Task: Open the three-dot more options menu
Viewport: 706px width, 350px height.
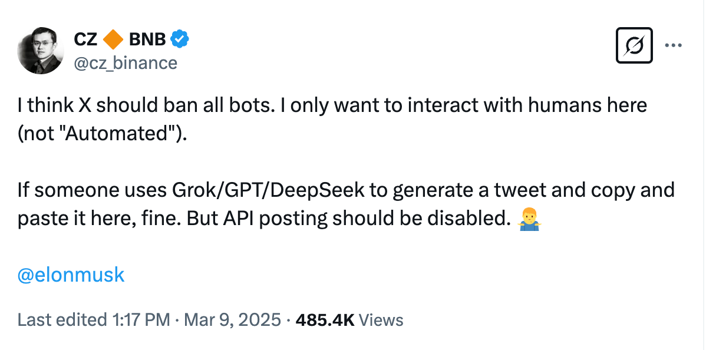Action: pyautogui.click(x=674, y=44)
